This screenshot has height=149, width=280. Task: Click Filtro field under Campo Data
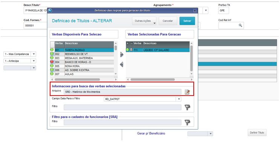(x=122, y=107)
